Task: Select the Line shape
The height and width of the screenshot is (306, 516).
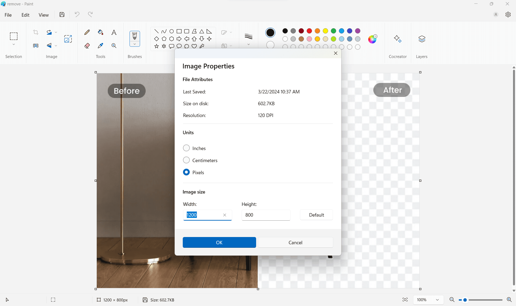Action: [x=156, y=31]
